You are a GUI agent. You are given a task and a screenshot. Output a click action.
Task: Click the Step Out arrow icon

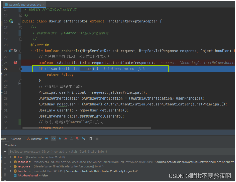(x=72, y=139)
